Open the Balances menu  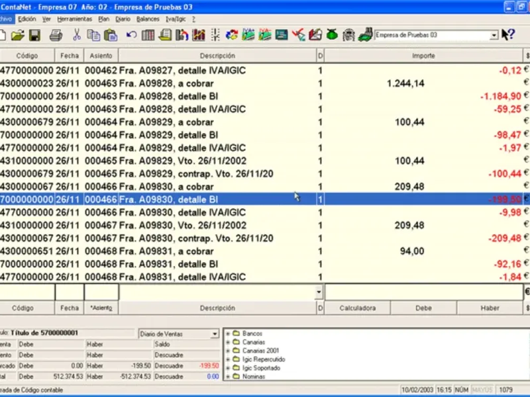click(148, 19)
